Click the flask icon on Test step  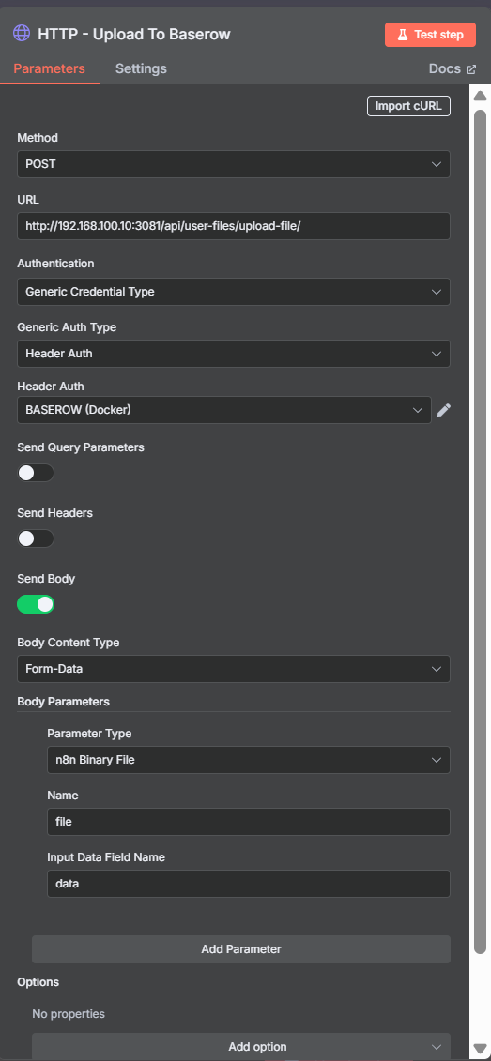click(402, 35)
